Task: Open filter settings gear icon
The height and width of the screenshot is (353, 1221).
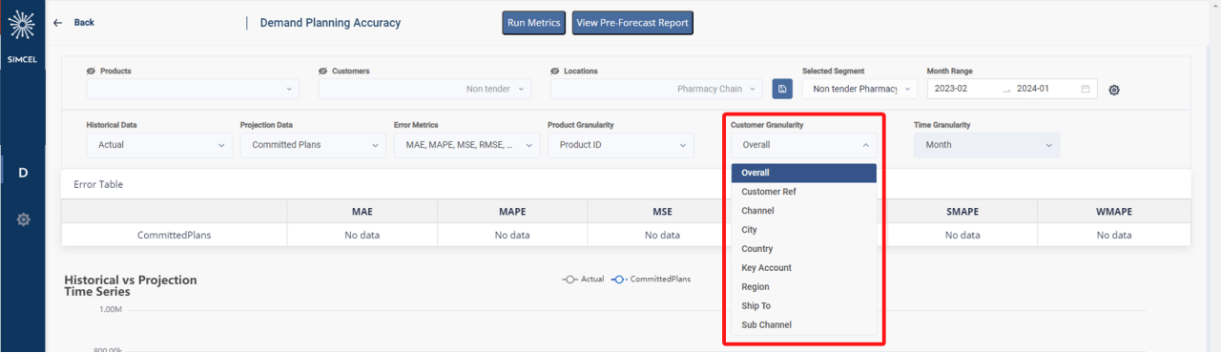Action: [x=1114, y=90]
